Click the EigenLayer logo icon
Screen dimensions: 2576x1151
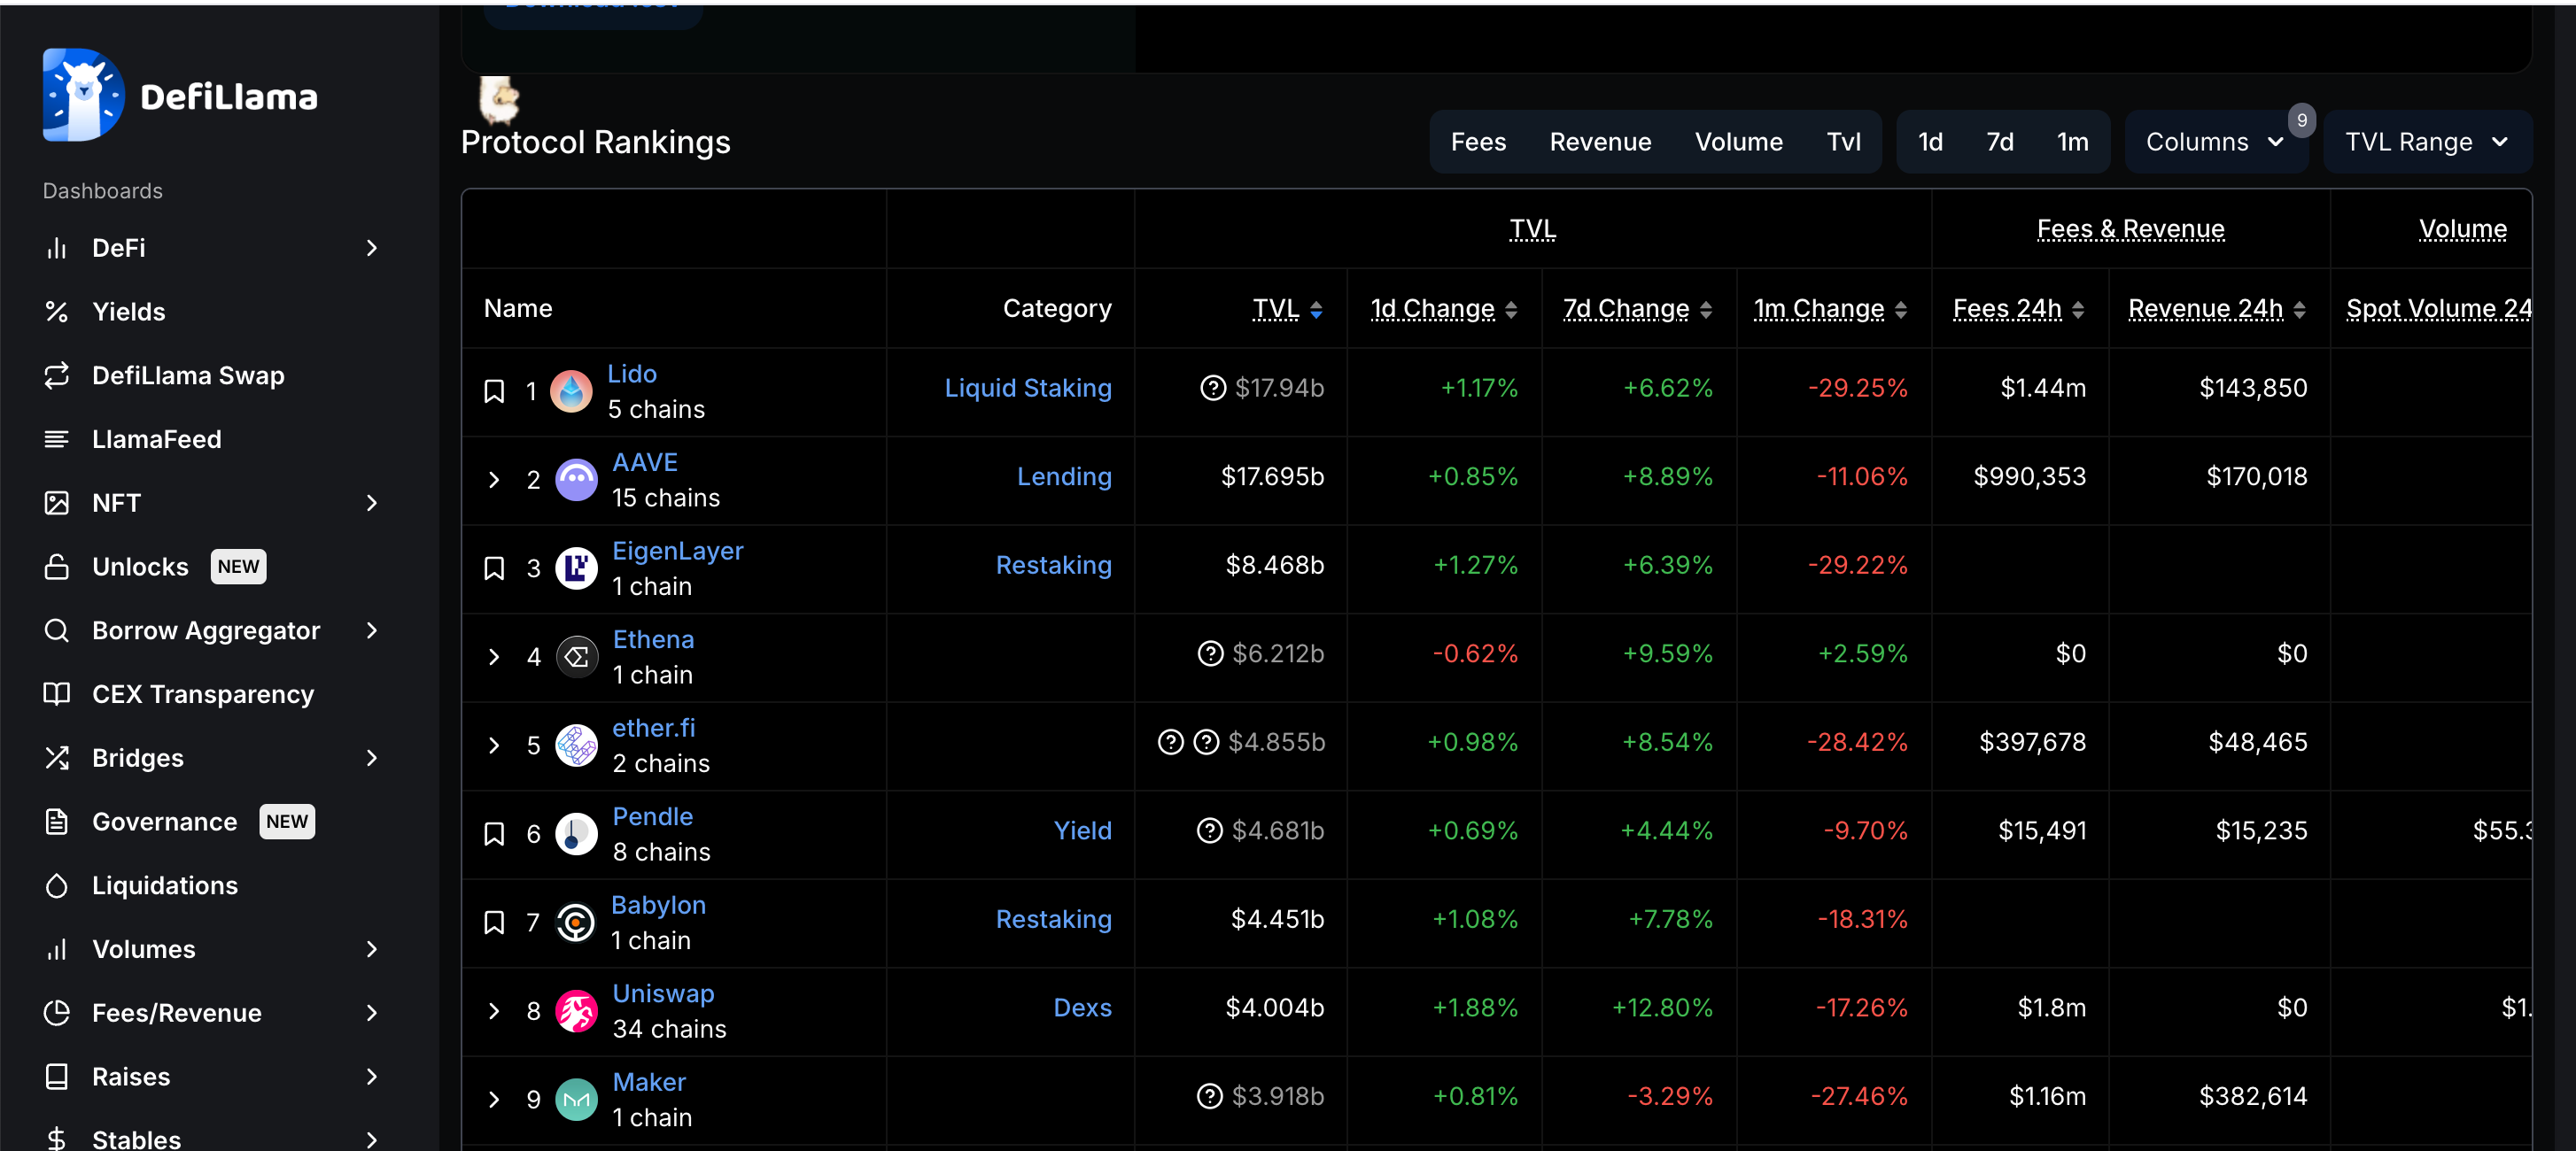pyautogui.click(x=576, y=568)
